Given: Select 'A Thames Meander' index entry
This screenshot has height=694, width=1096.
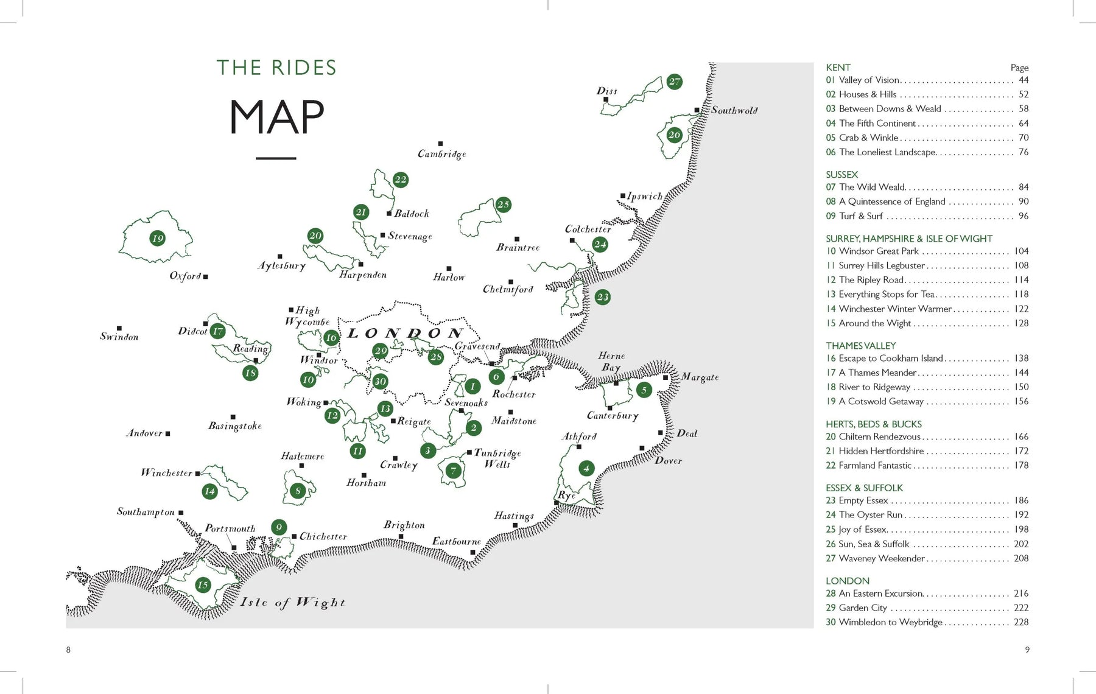Looking at the screenshot, I should (x=927, y=373).
